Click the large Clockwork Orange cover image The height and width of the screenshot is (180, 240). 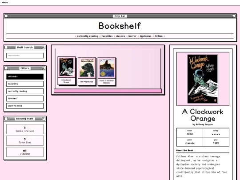click(203, 79)
